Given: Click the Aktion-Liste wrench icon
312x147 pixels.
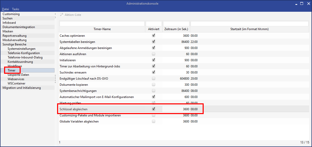Looking at the screenshot, I should pos(61,15).
